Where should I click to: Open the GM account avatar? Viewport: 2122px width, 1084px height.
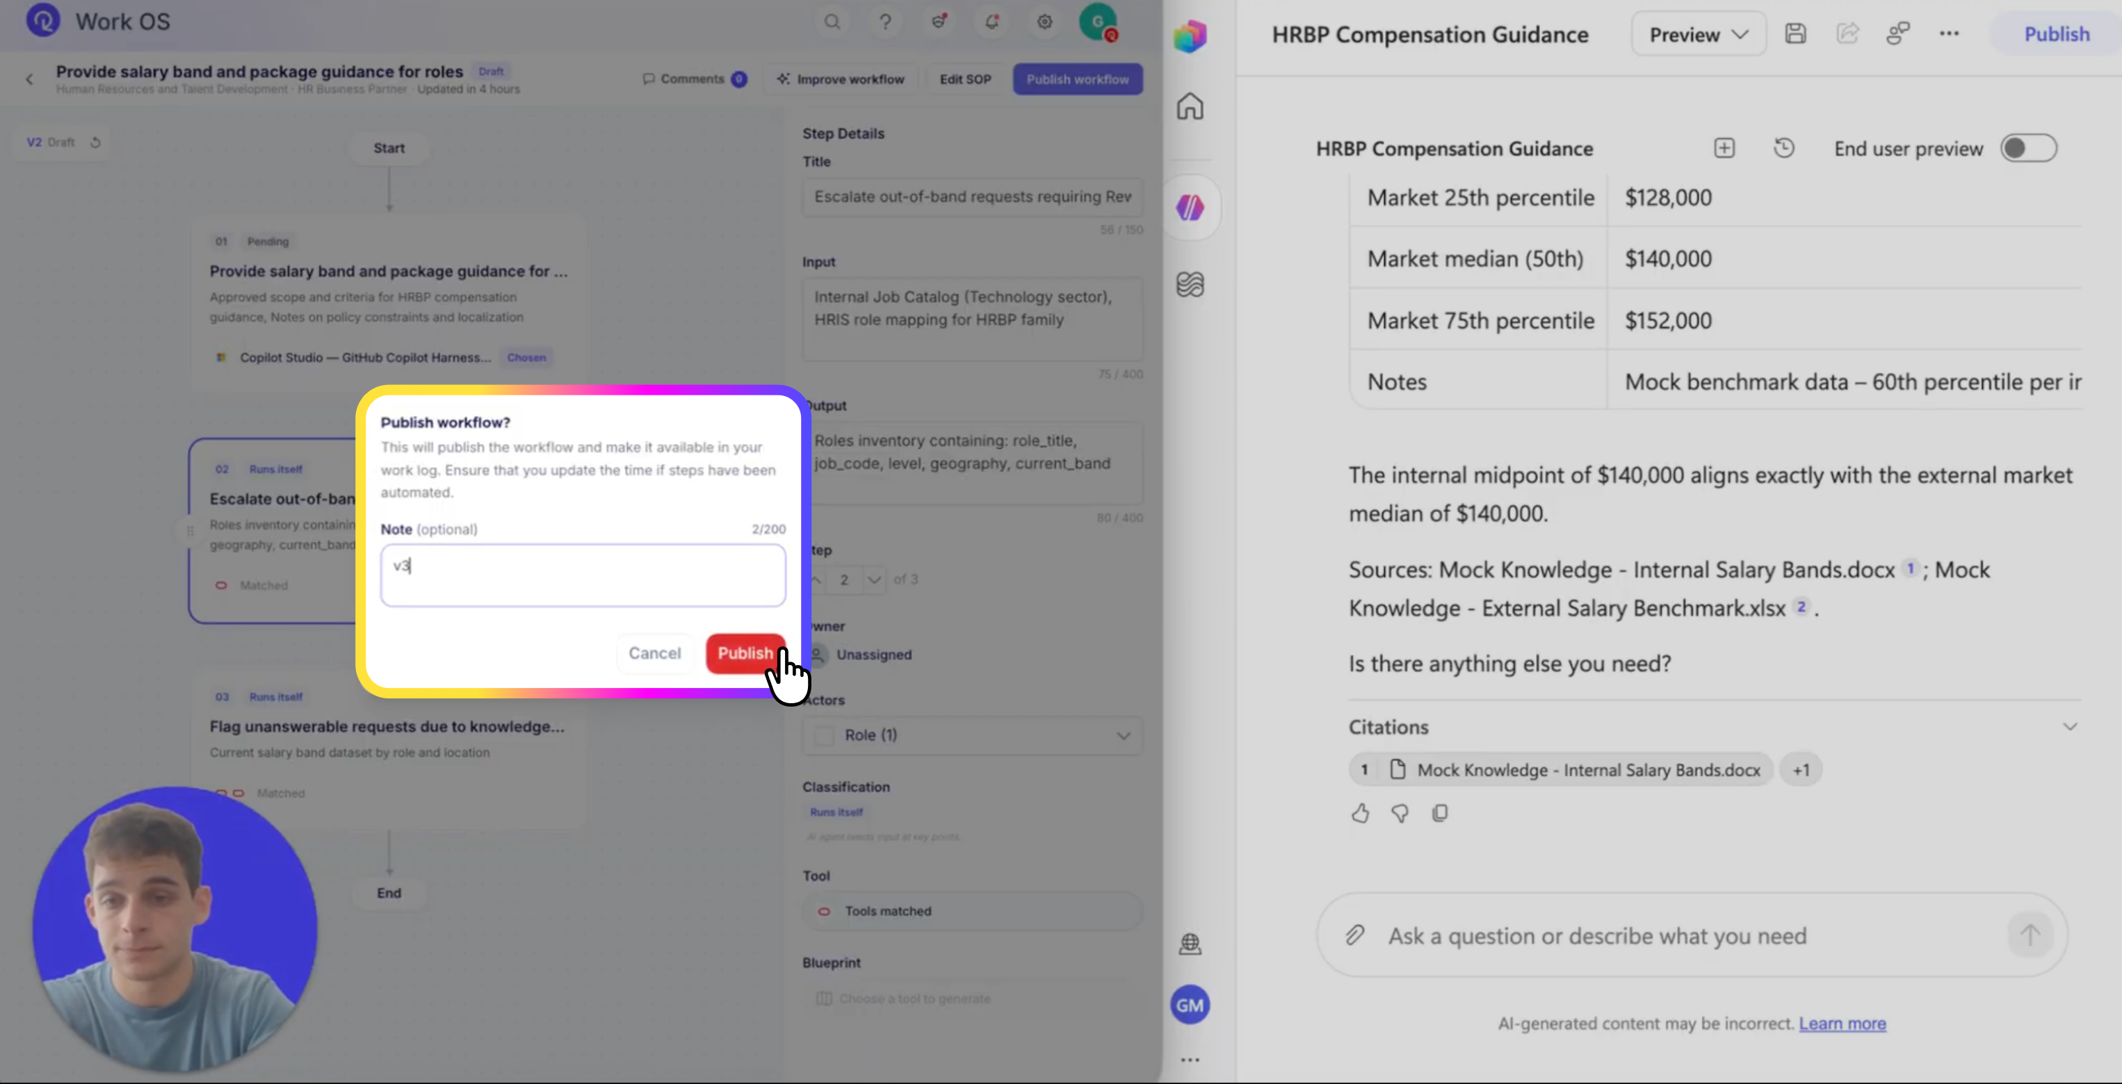[1190, 1005]
